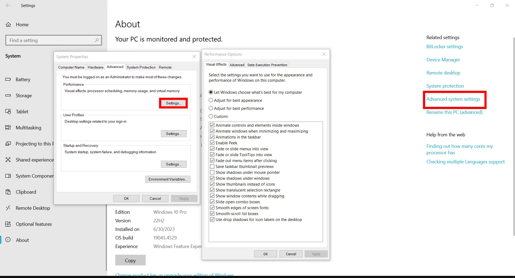Open Optional features via its icon

point(8,224)
